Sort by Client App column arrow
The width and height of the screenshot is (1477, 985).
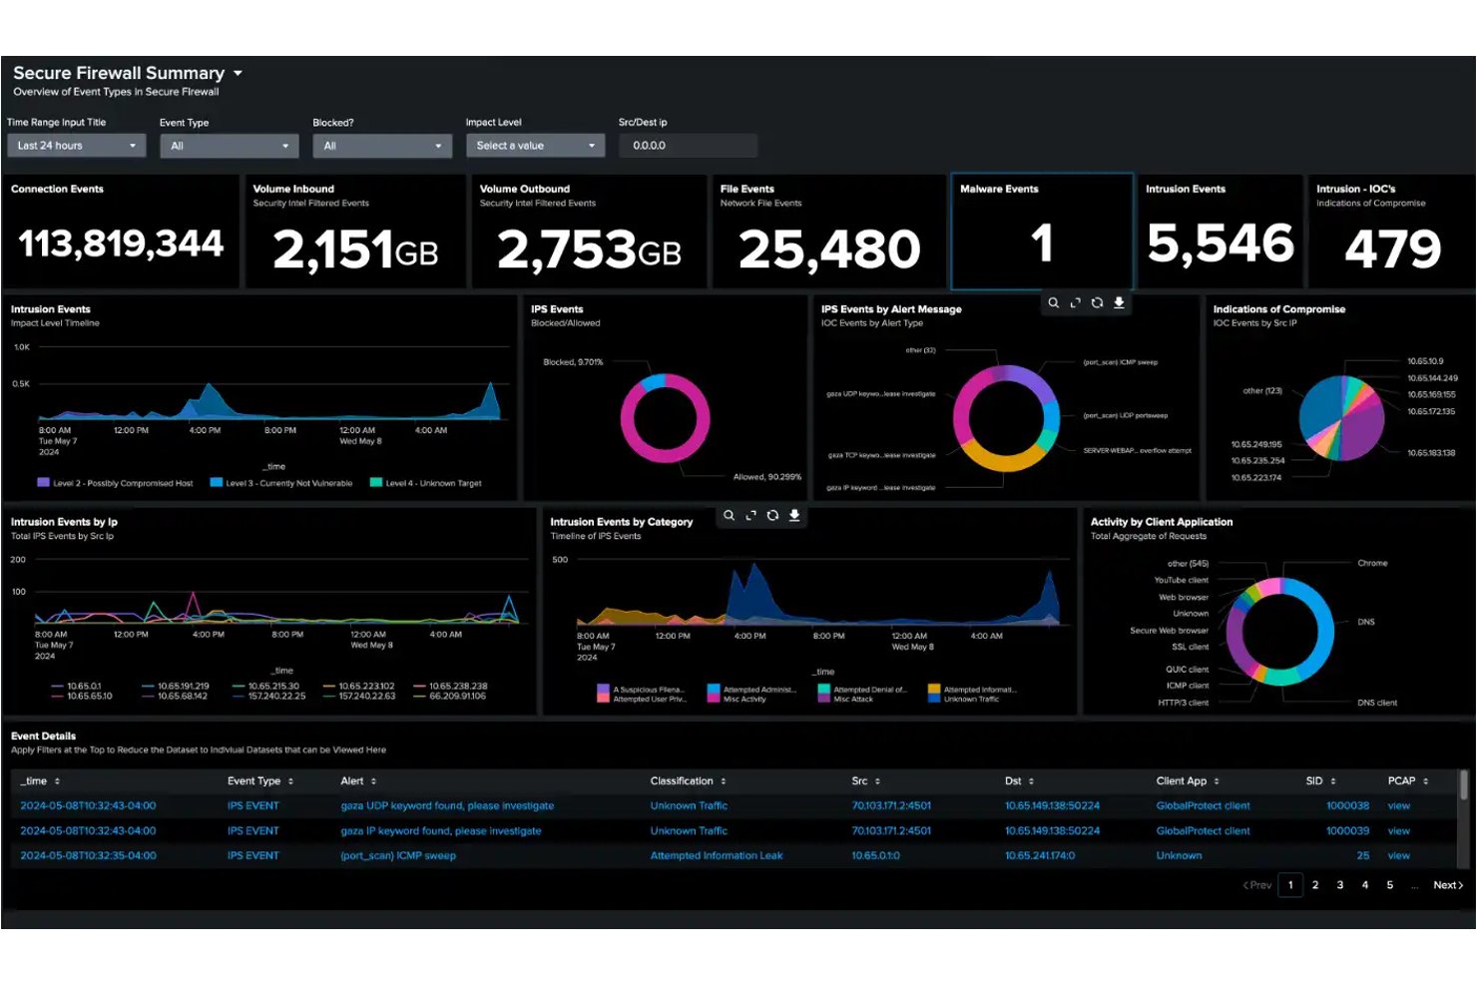coord(1217,781)
